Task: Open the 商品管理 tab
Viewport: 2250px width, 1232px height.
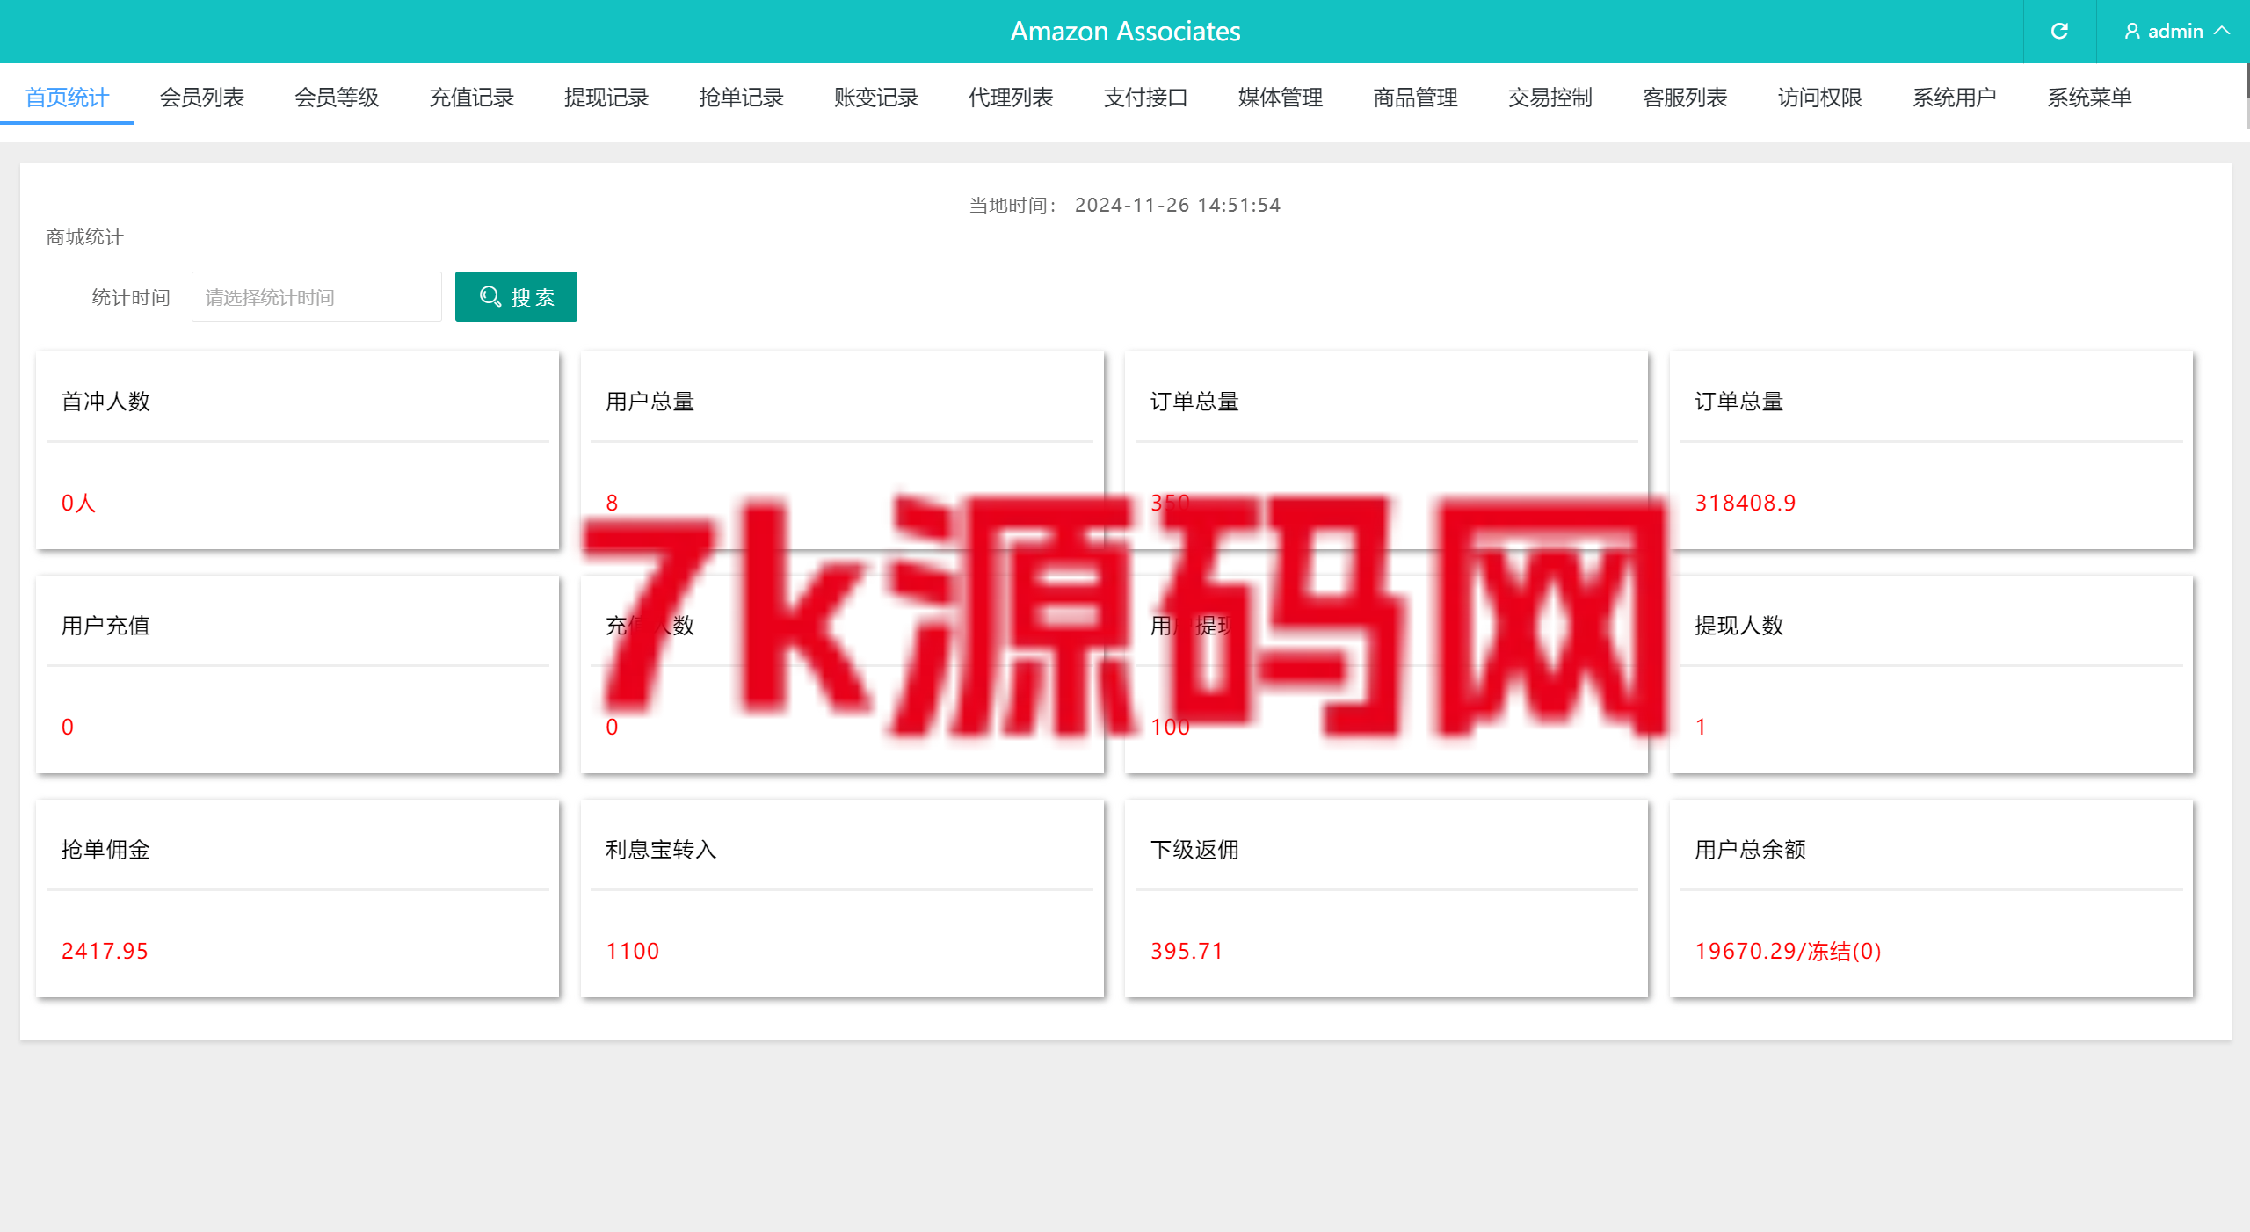Action: [x=1416, y=98]
